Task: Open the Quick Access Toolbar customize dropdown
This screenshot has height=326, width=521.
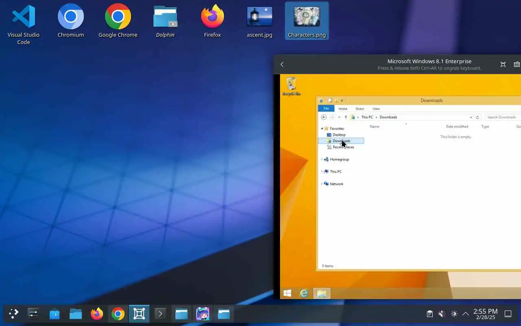Action: (342, 101)
